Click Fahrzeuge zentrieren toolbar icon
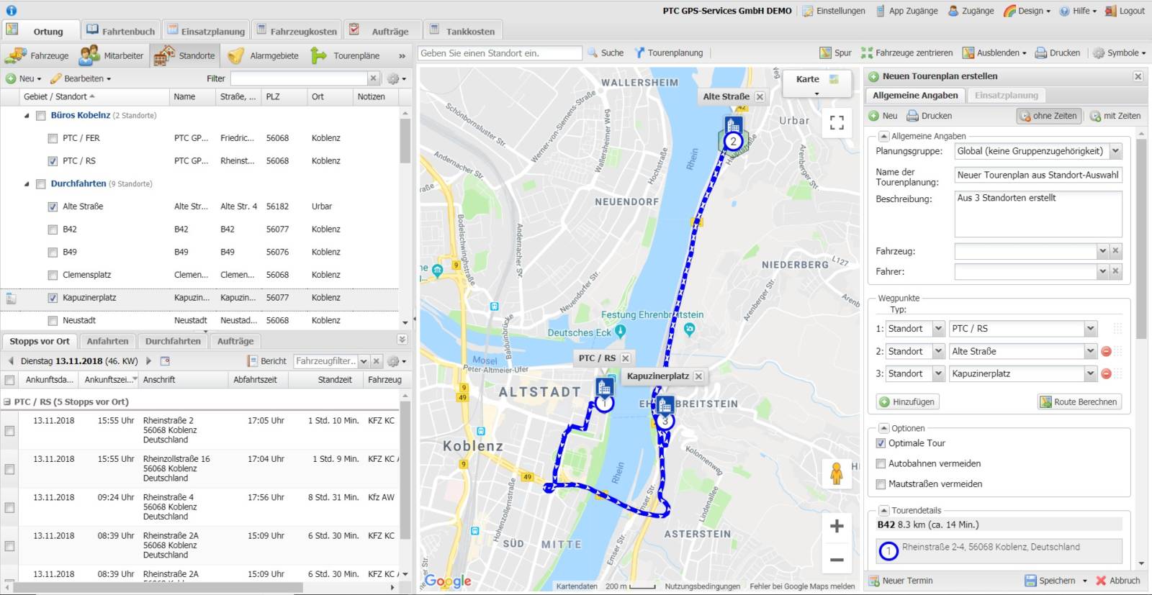This screenshot has width=1152, height=595. (x=867, y=53)
